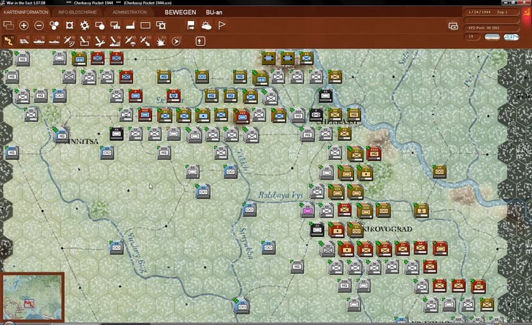Click the boxed up-arrow icon
This screenshot has height=325, width=532.
click(x=200, y=41)
